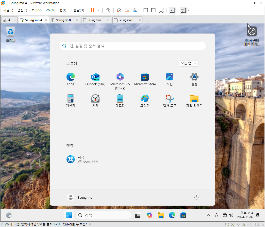
Task: Click the Start menu power button
Action: [x=196, y=197]
